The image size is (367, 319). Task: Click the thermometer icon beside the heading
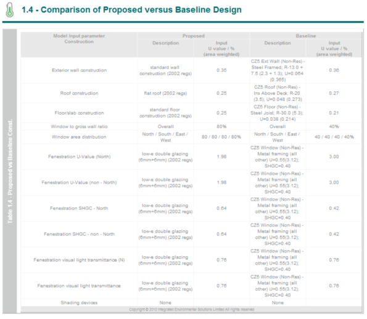pyautogui.click(x=10, y=10)
